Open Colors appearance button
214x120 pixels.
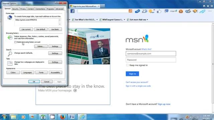[13, 73]
